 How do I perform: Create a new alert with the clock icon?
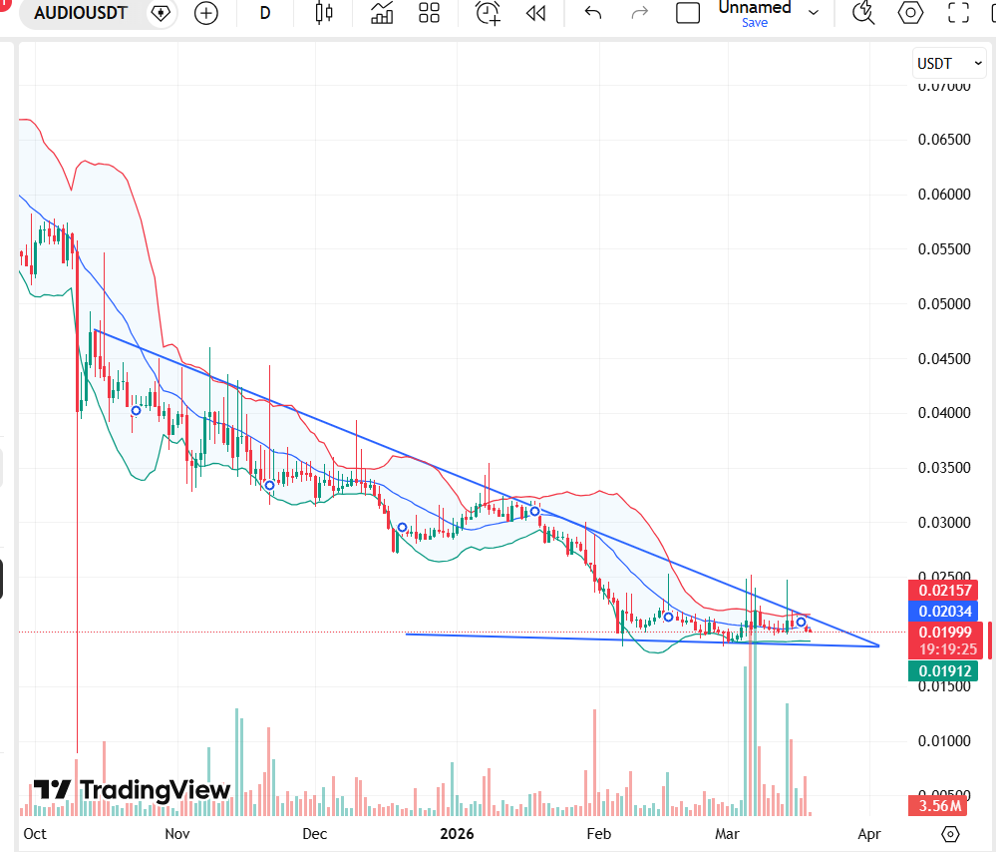[x=487, y=14]
